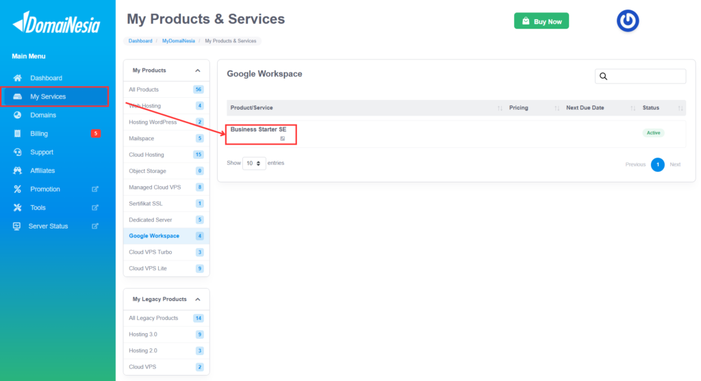Open the Business Starter SE service

[x=258, y=129]
